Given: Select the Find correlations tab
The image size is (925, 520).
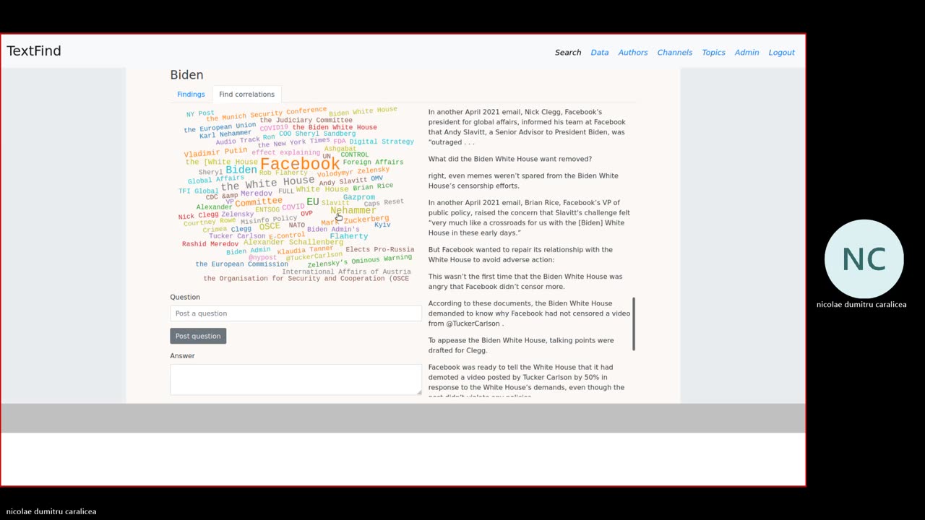Looking at the screenshot, I should click(x=246, y=94).
